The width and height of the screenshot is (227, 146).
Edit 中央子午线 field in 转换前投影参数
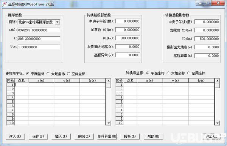pyautogui.click(x=127, y=21)
